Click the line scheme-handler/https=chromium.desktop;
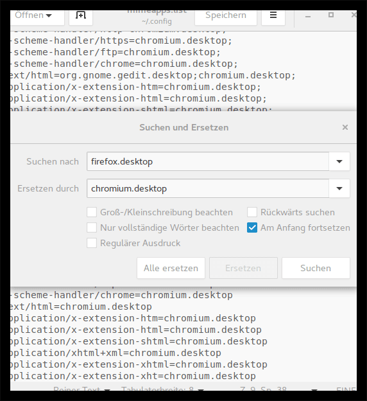 pyautogui.click(x=121, y=40)
